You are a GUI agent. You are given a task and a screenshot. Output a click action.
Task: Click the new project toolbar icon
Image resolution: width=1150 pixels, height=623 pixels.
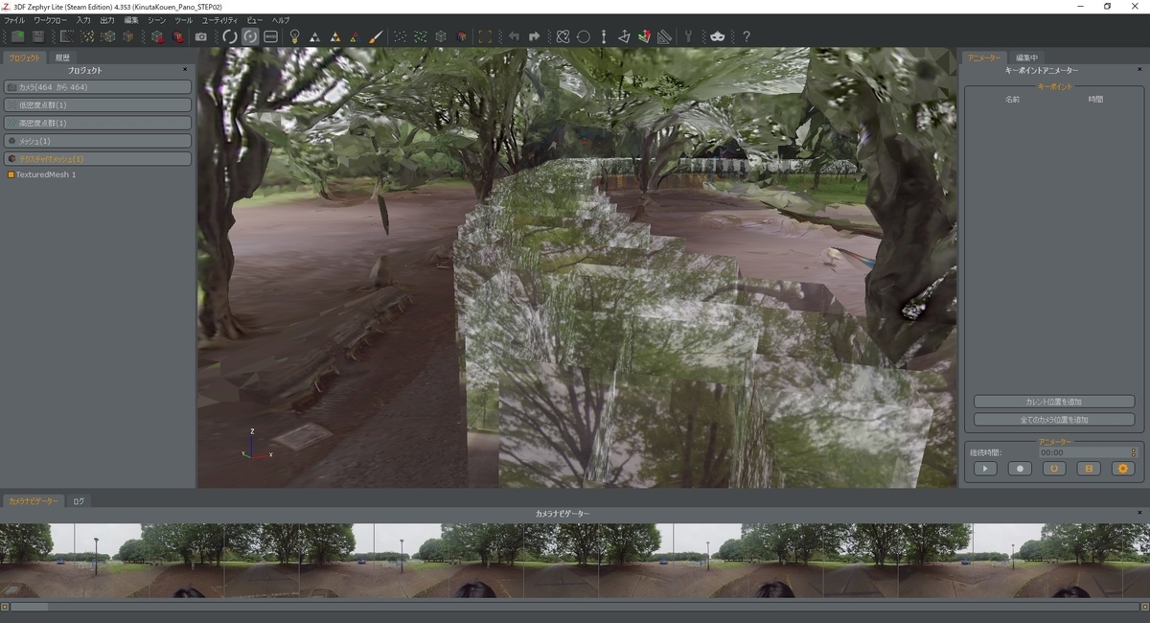click(x=17, y=36)
